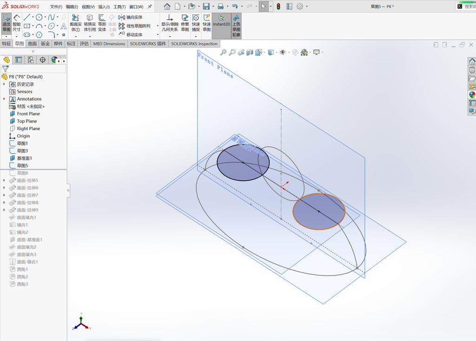
Task: Switch to the 曲面 tab
Action: (x=33, y=44)
